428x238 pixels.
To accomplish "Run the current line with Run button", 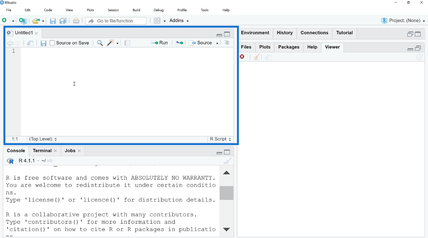I will 159,43.
